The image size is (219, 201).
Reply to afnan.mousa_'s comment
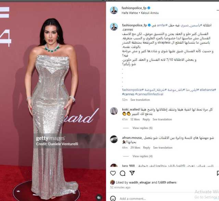coord(146,148)
